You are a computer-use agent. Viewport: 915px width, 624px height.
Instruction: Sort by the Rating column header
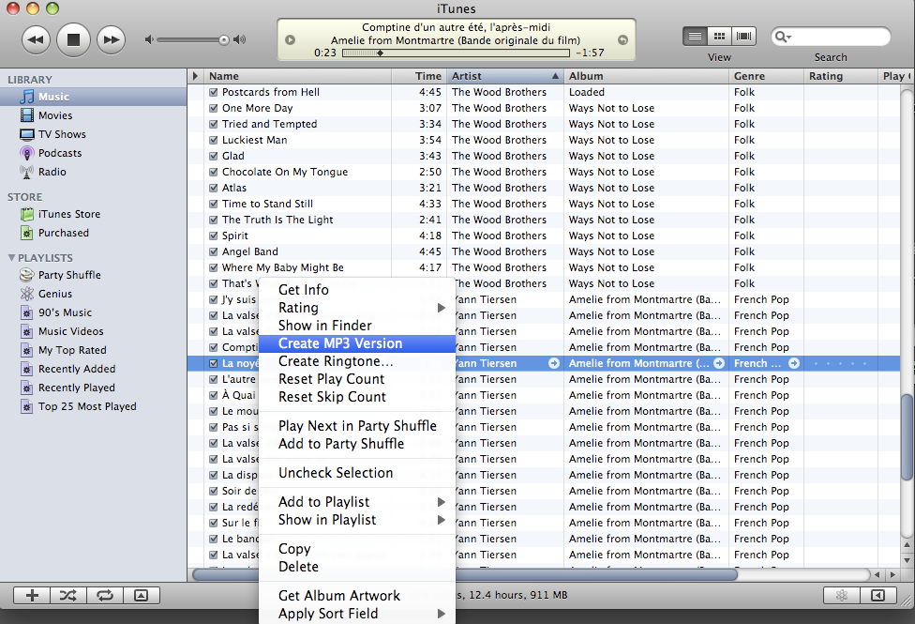(x=840, y=76)
